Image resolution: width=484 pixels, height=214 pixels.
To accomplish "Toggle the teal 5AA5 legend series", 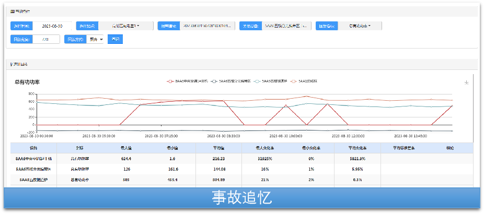I will pyautogui.click(x=274, y=81).
